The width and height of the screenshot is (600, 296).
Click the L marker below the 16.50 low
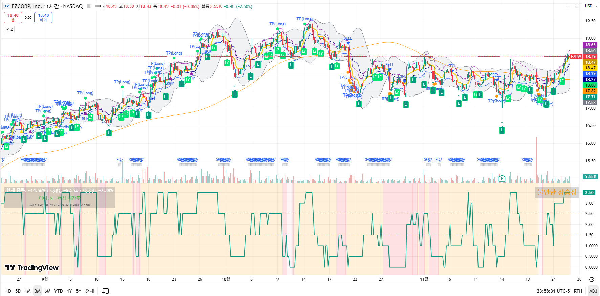(x=502, y=130)
